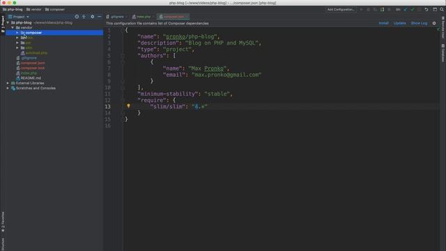Select the composer.json editor tab

(x=173, y=17)
